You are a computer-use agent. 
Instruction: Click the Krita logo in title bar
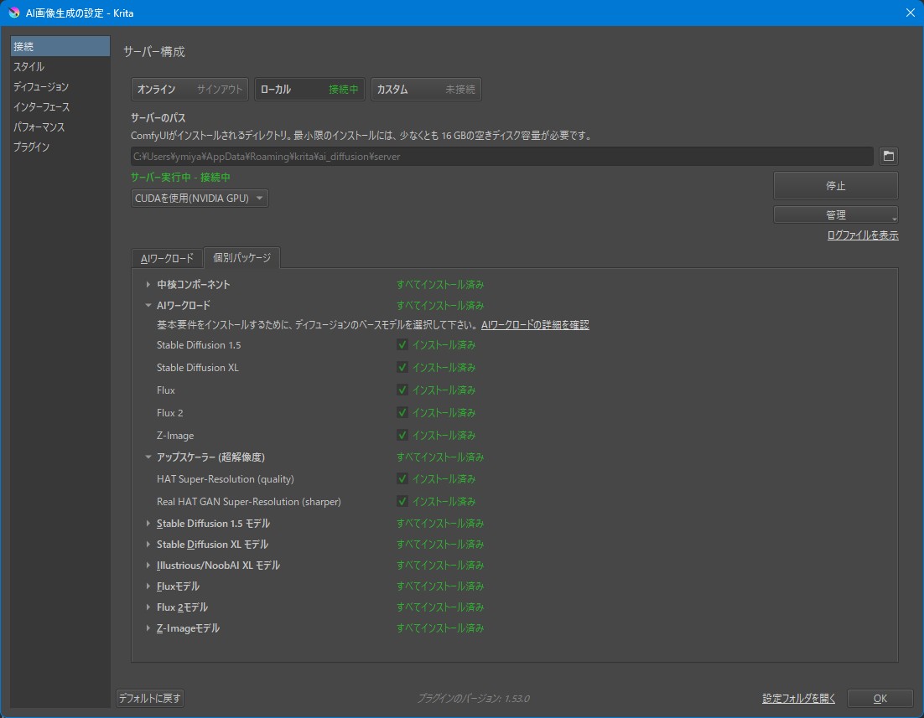(x=13, y=13)
